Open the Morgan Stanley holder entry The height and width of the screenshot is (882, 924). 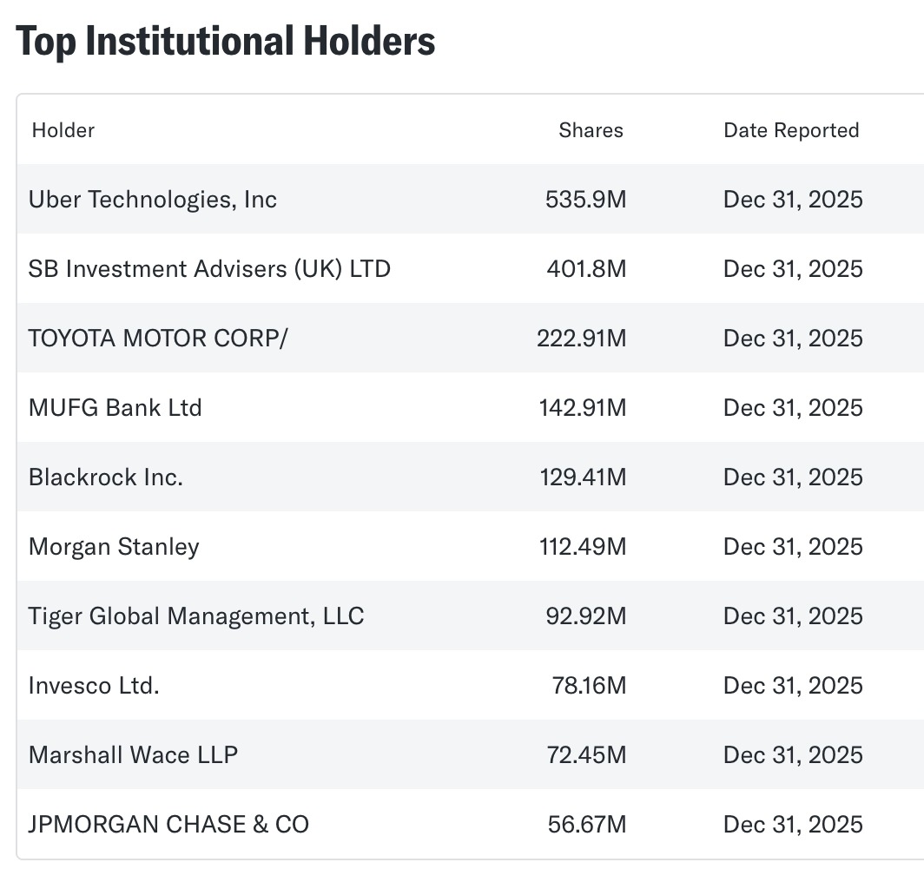114,547
